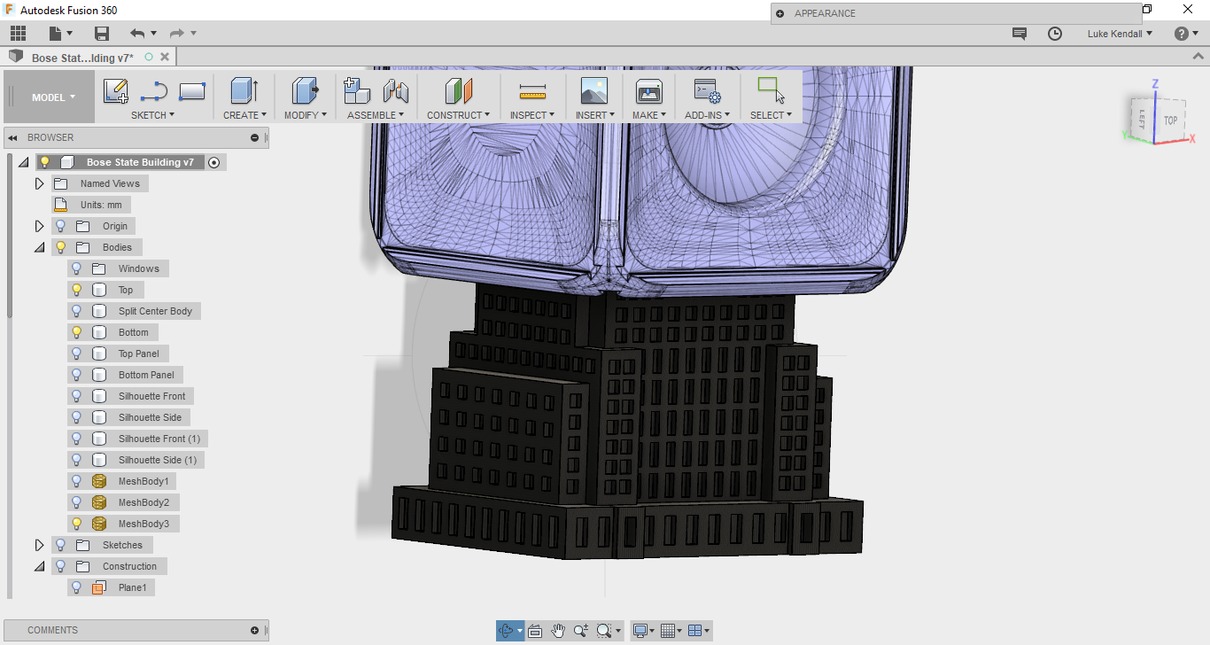Click the Joint icon in ASSEMBLE
This screenshot has width=1210, height=645.
(395, 91)
